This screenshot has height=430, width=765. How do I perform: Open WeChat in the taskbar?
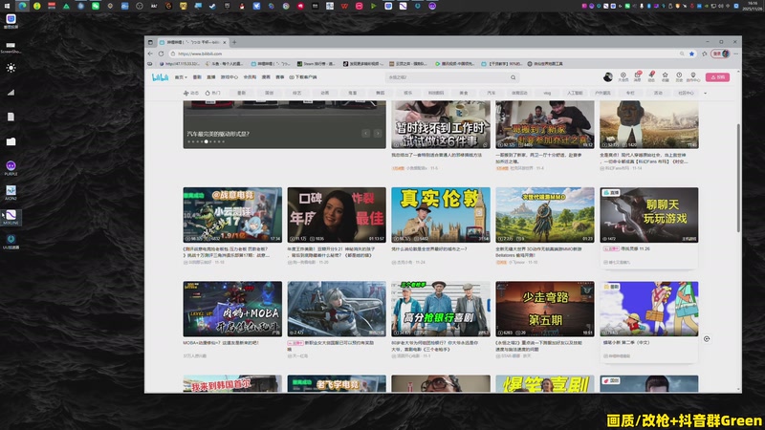(96, 6)
